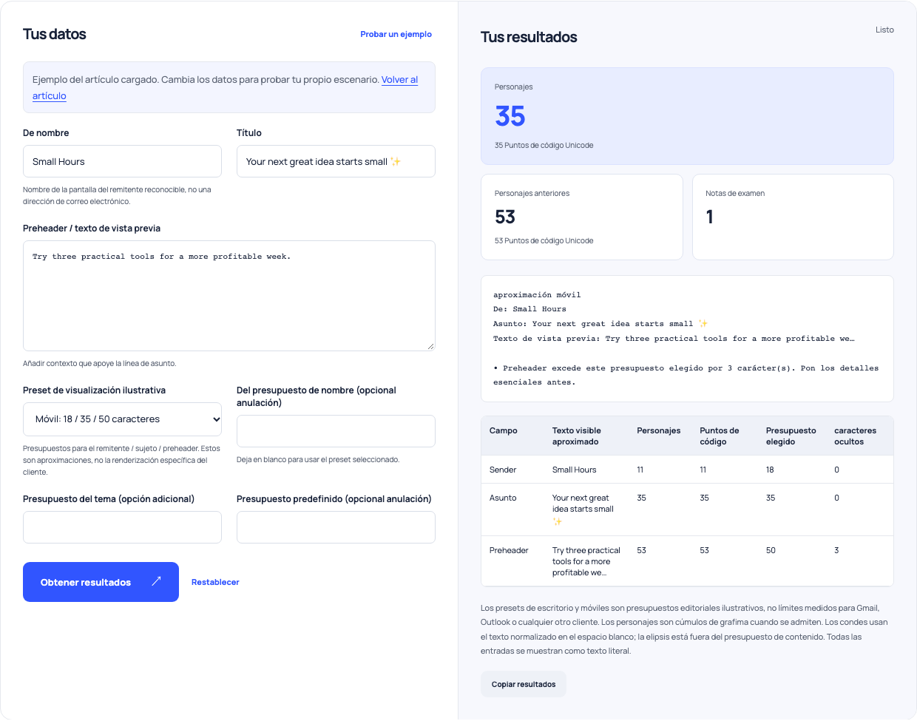Select the 'Del presupuesto de nombre' override field

click(x=336, y=431)
